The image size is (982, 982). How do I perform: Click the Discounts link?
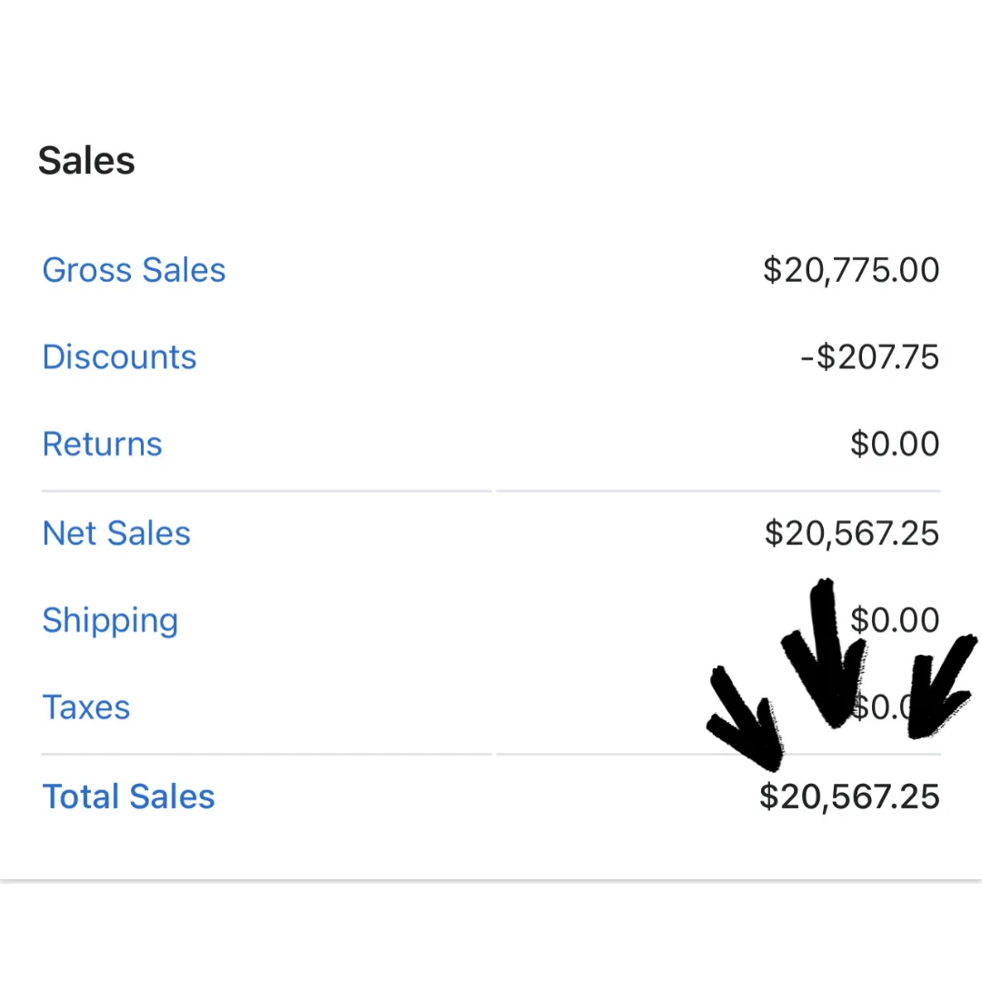click(x=119, y=357)
